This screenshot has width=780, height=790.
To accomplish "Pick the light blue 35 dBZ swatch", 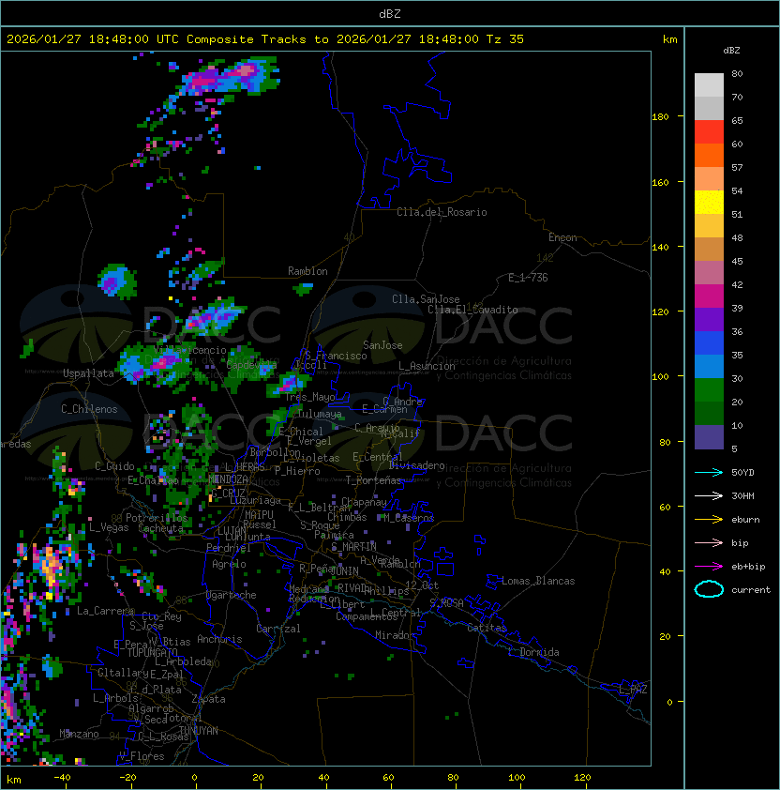I will (x=709, y=366).
